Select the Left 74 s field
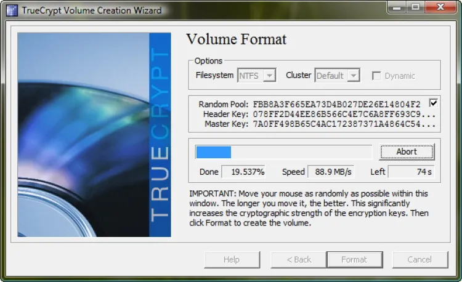 click(411, 172)
